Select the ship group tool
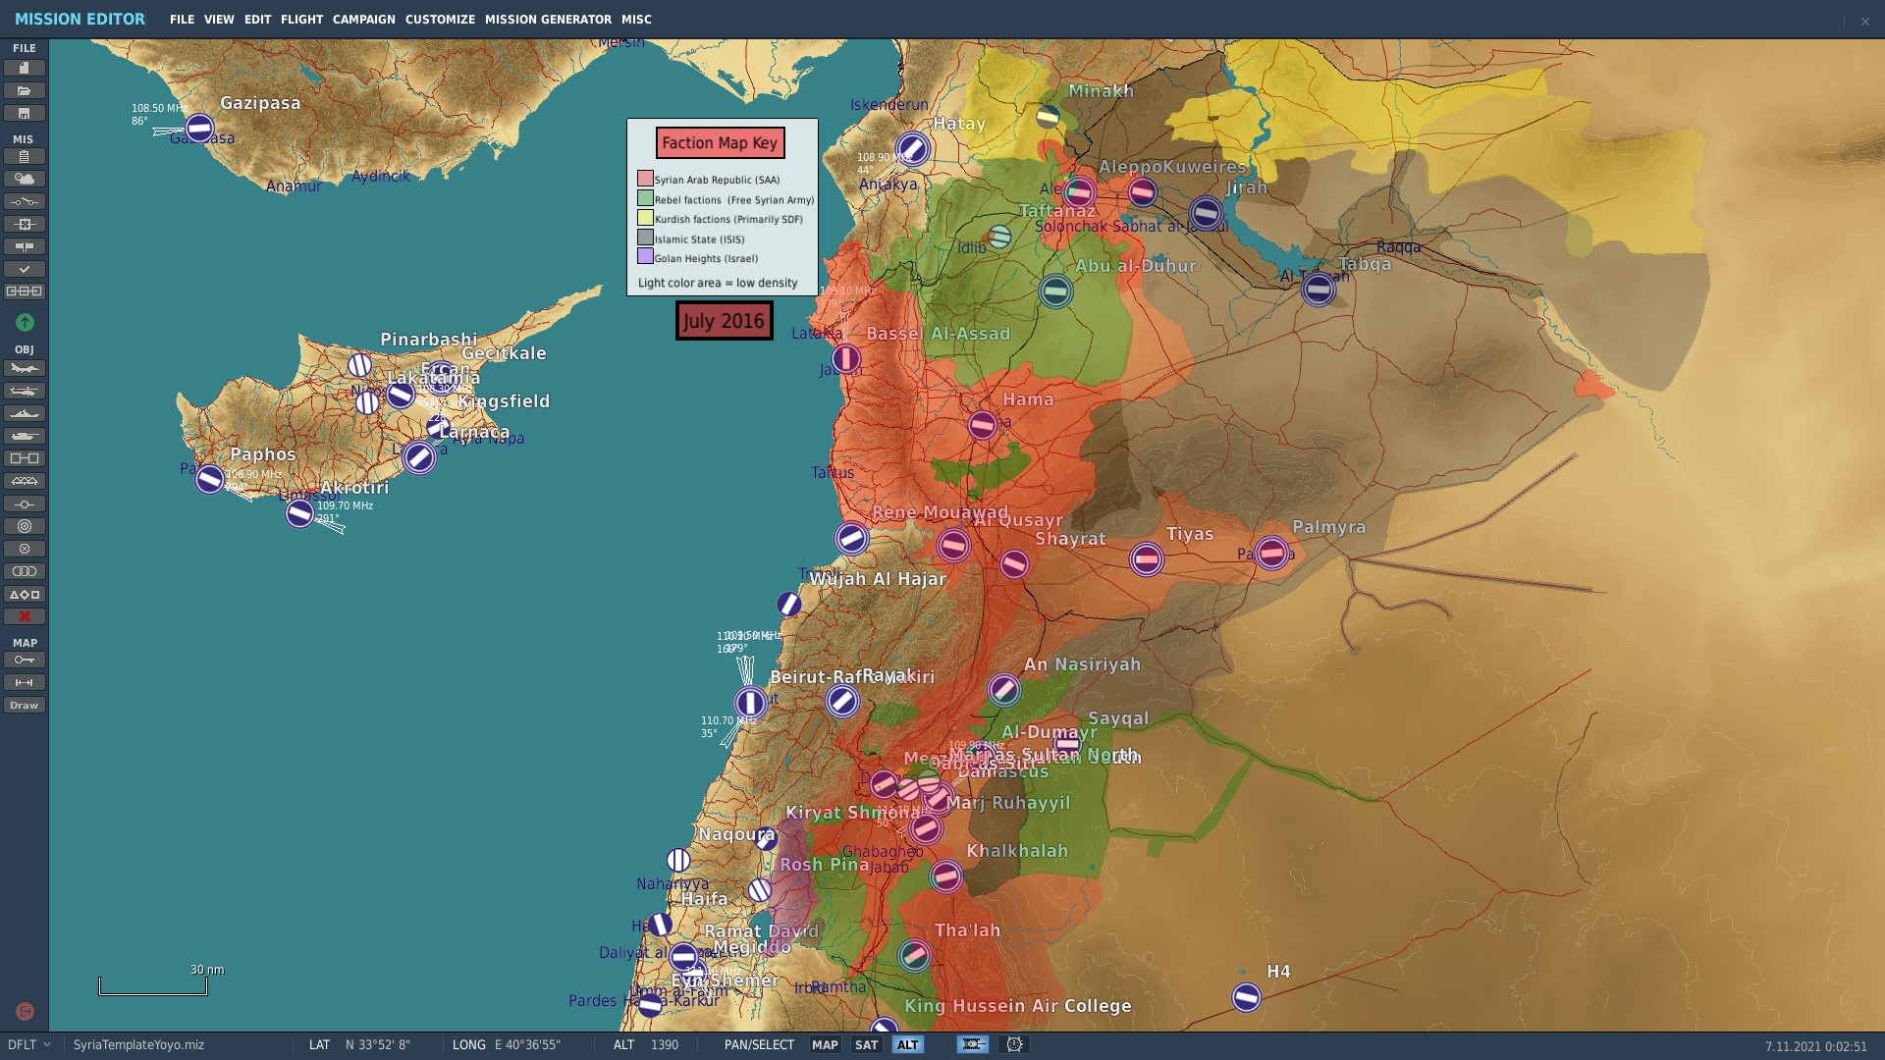 pyautogui.click(x=25, y=413)
